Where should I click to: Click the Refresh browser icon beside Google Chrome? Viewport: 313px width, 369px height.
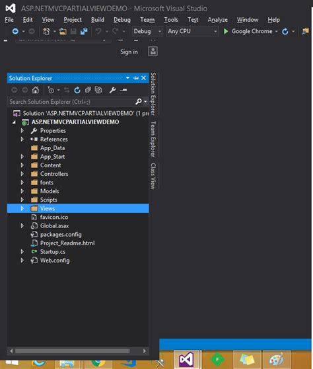tap(285, 31)
